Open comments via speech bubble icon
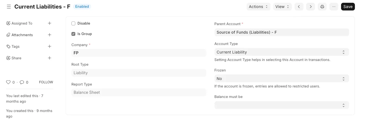This screenshot has height=120, width=374. (x=22, y=82)
